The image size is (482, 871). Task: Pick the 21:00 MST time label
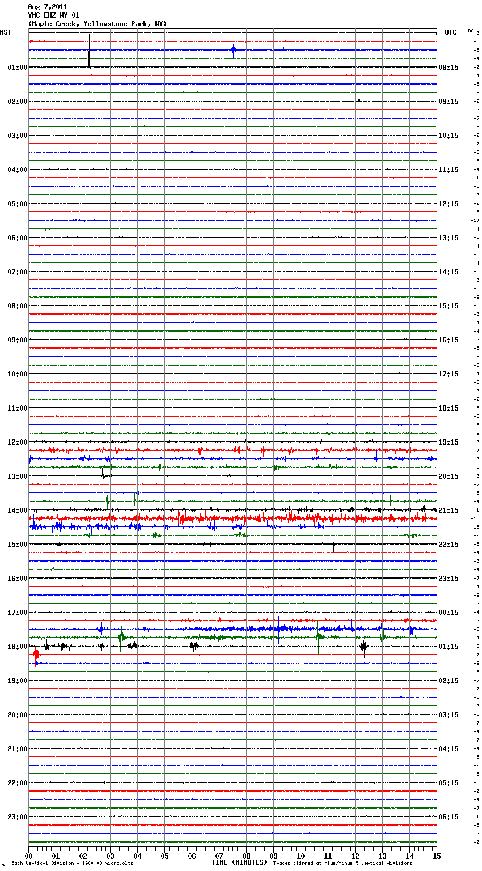(x=18, y=749)
